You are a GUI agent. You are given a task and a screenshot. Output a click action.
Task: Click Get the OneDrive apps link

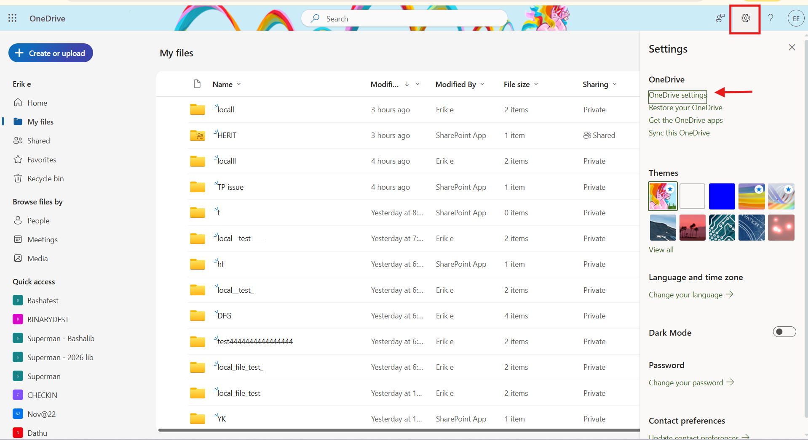tap(685, 120)
